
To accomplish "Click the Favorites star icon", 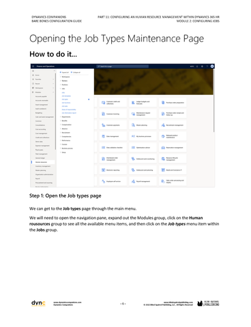I will (x=33, y=79).
